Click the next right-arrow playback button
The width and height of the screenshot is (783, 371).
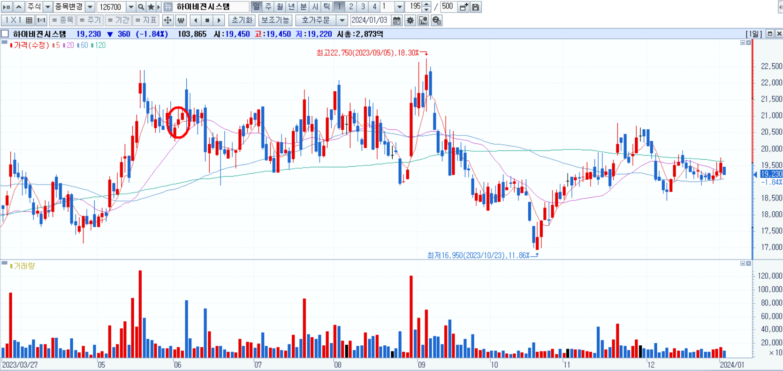219,20
